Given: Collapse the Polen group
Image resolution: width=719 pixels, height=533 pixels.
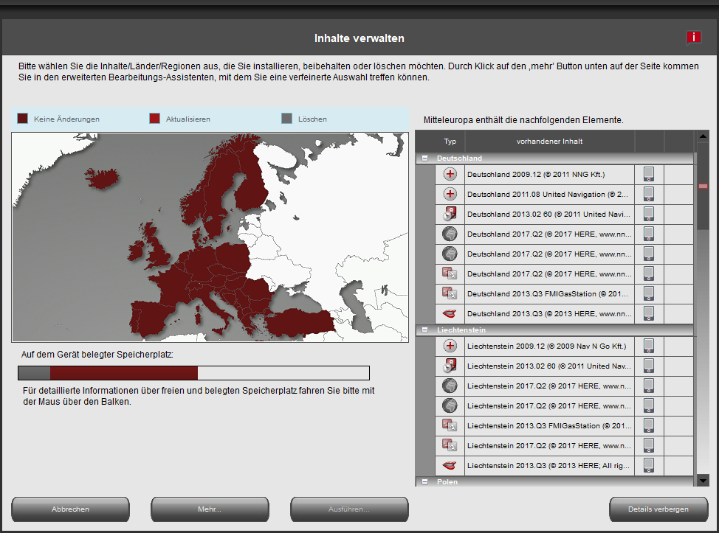Looking at the screenshot, I should click(x=425, y=482).
